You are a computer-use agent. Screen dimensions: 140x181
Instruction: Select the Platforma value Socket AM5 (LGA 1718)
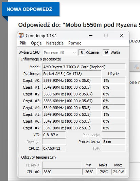[72, 74]
